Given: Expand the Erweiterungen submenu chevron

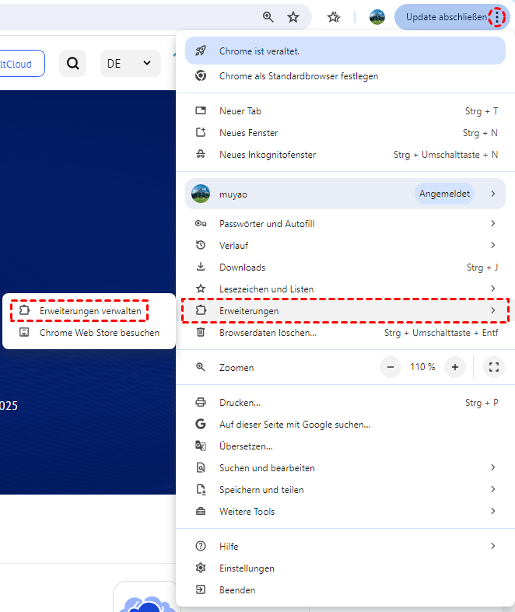Looking at the screenshot, I should point(493,310).
